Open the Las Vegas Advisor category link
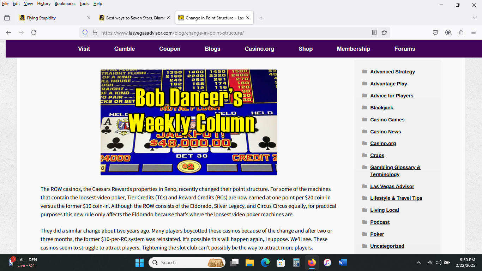This screenshot has height=271, width=482. coord(392,186)
